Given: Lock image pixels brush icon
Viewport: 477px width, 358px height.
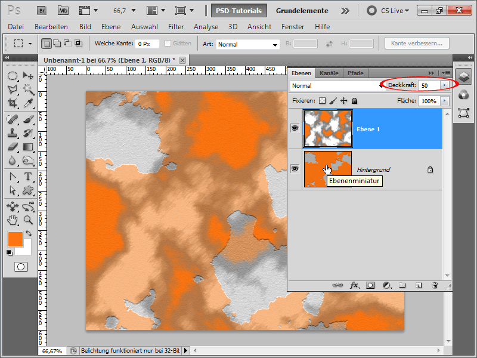Looking at the screenshot, I should (333, 101).
